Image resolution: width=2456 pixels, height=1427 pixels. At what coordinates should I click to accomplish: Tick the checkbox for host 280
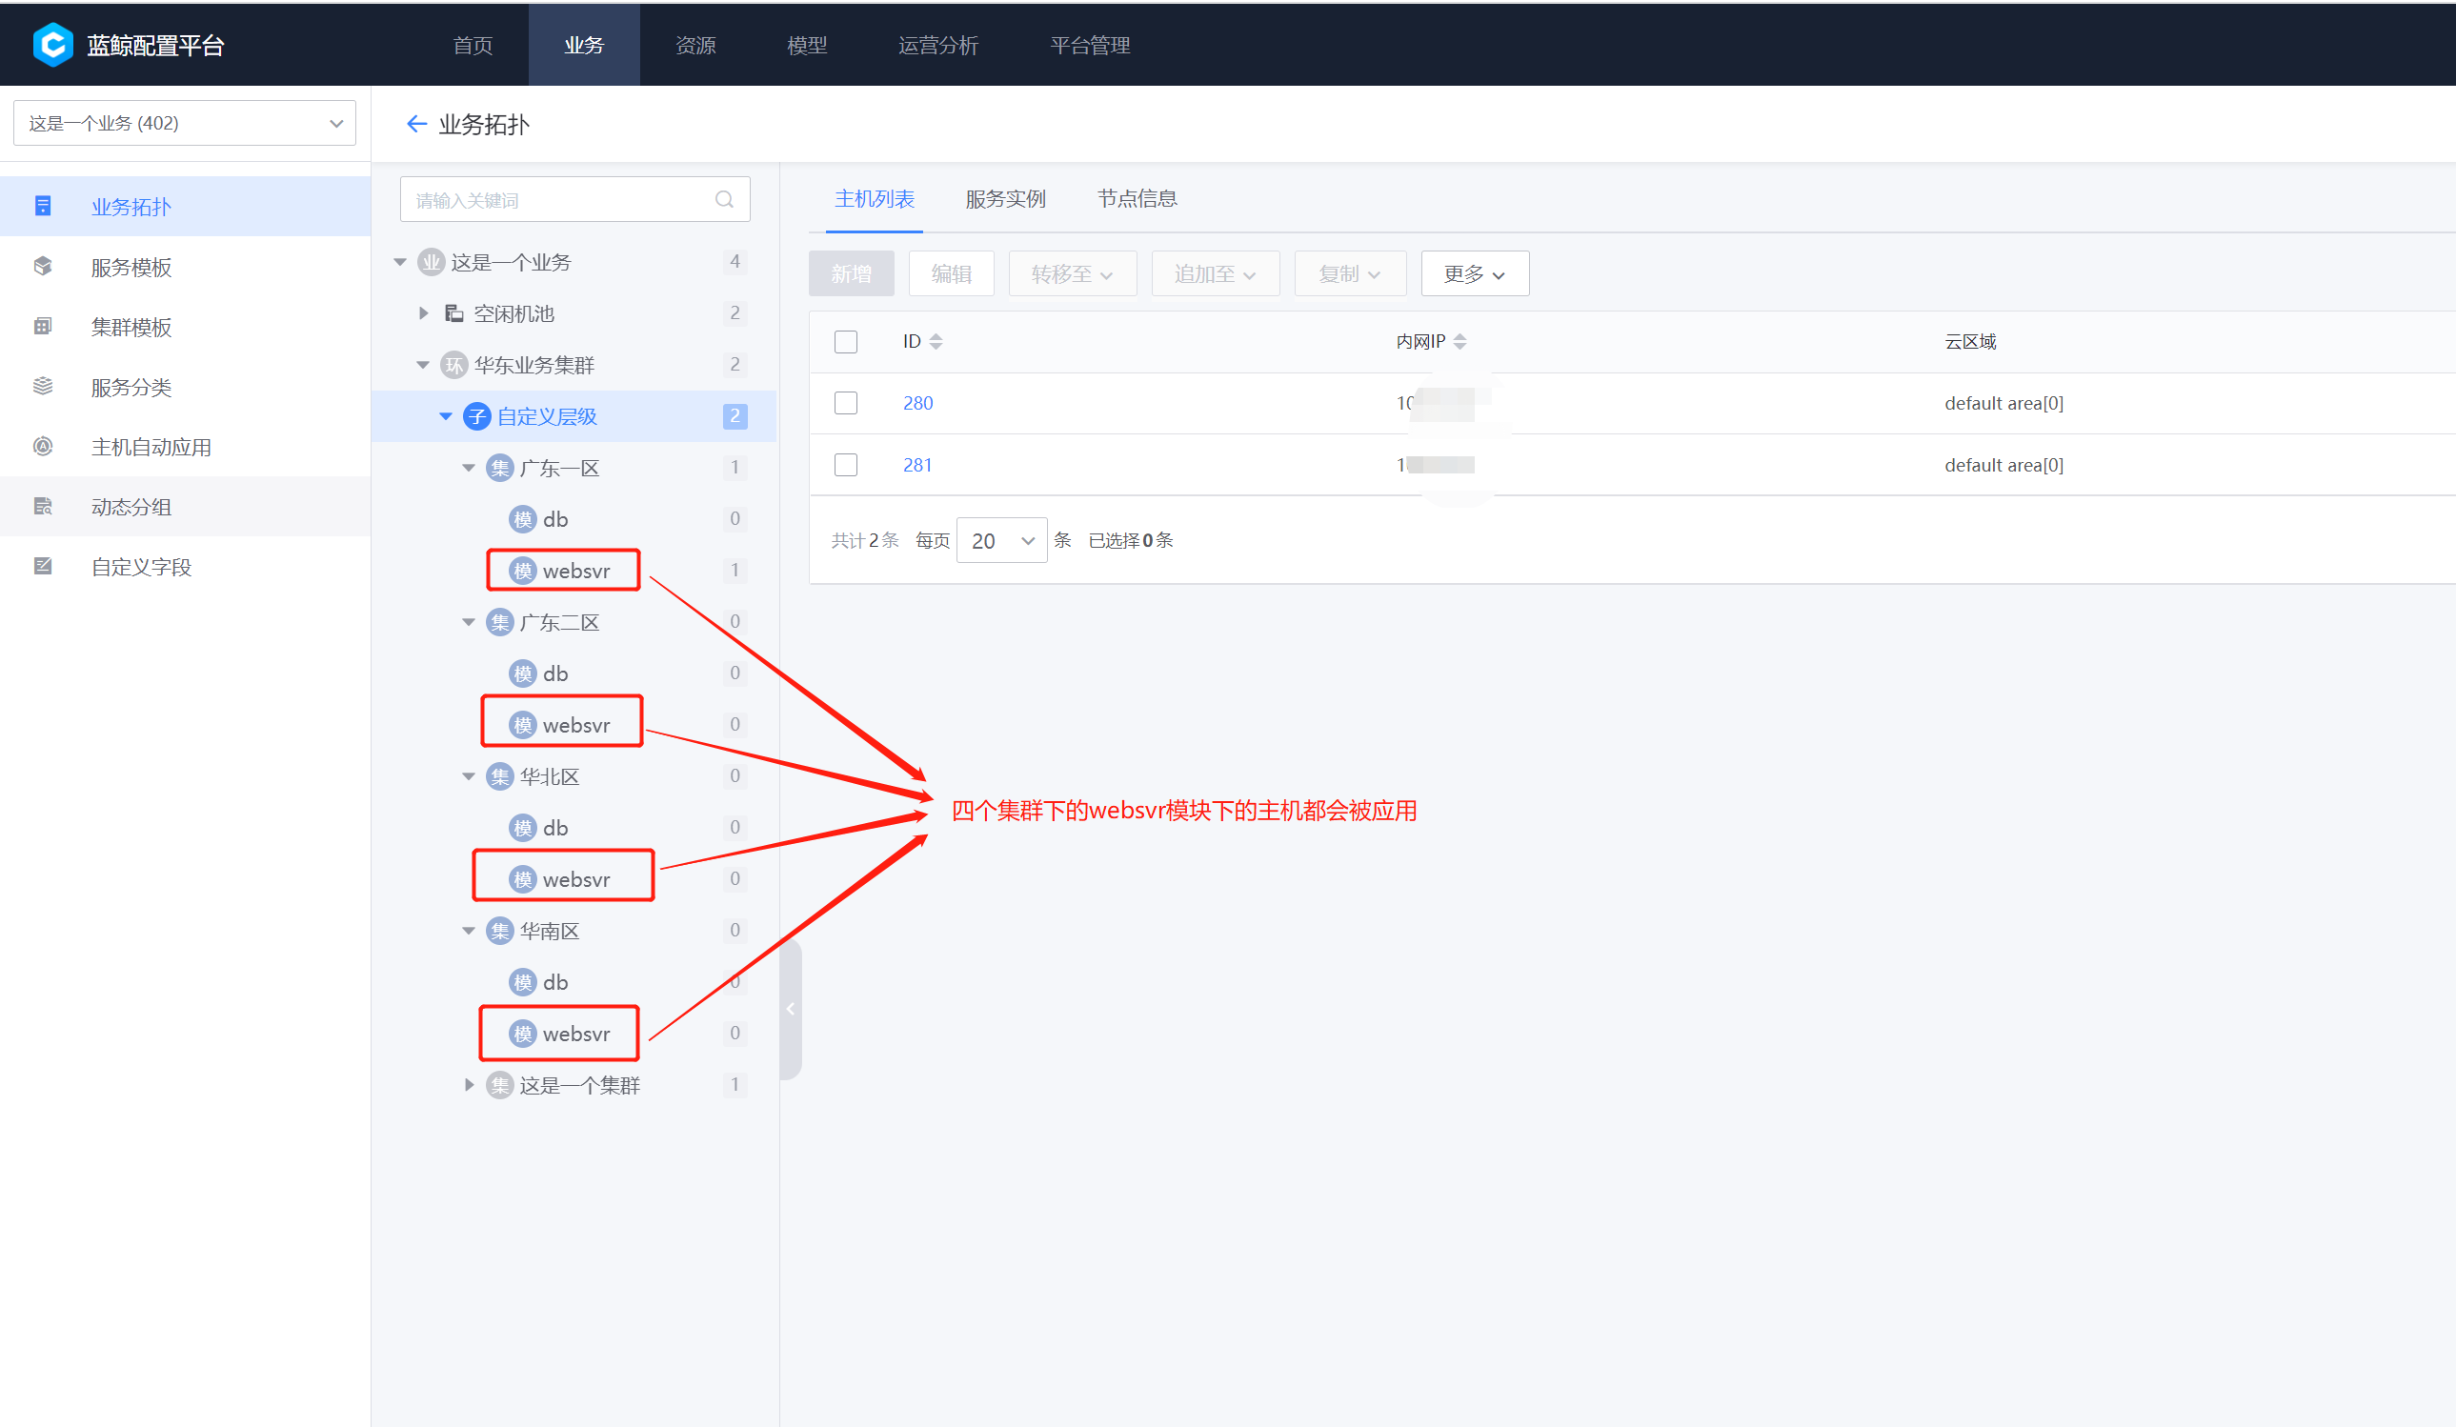pyautogui.click(x=846, y=403)
